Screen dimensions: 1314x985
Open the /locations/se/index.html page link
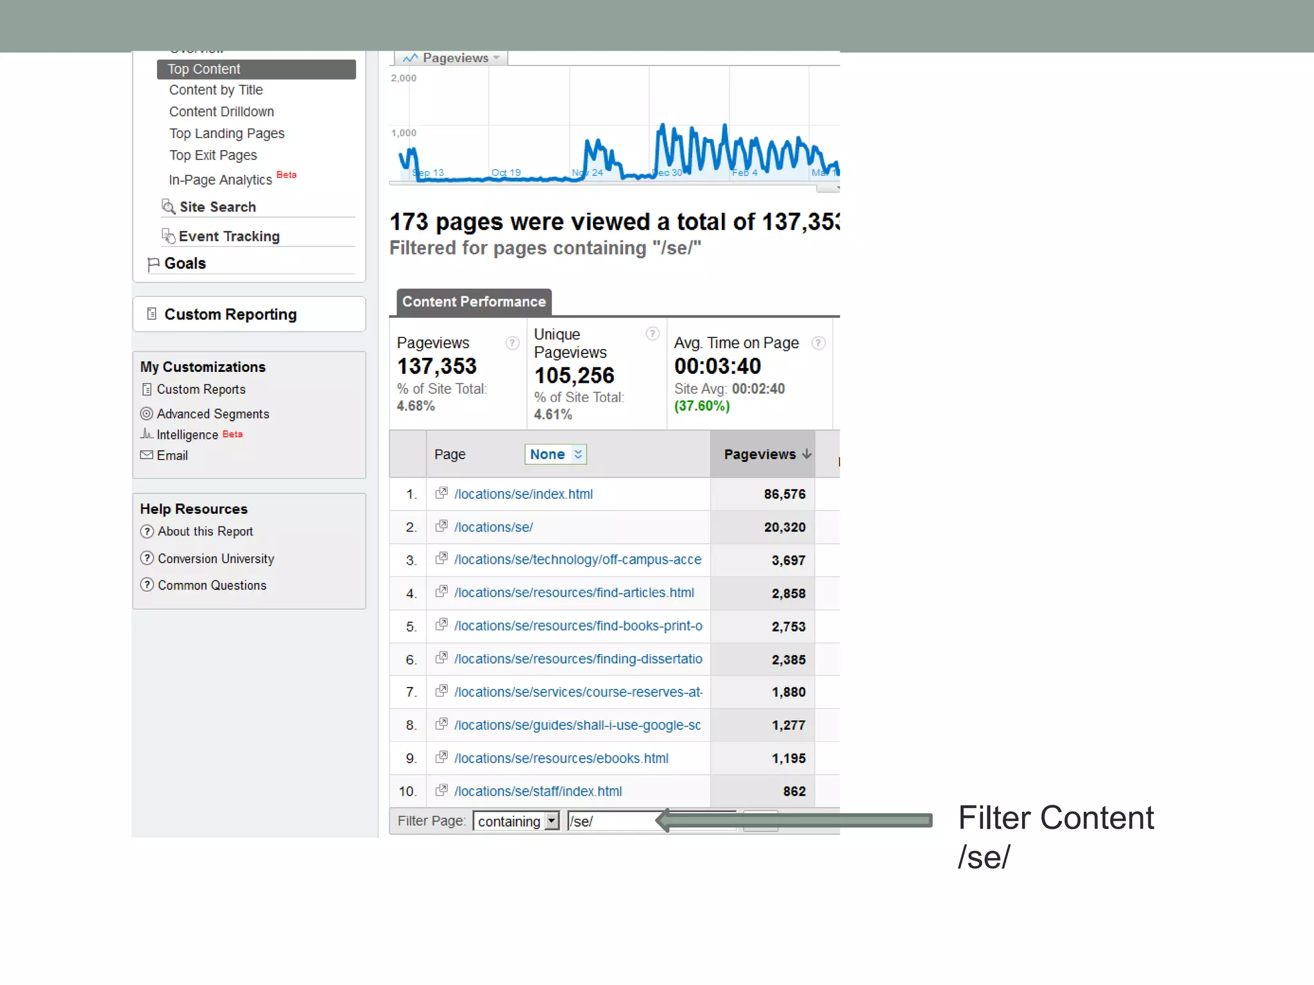[524, 494]
